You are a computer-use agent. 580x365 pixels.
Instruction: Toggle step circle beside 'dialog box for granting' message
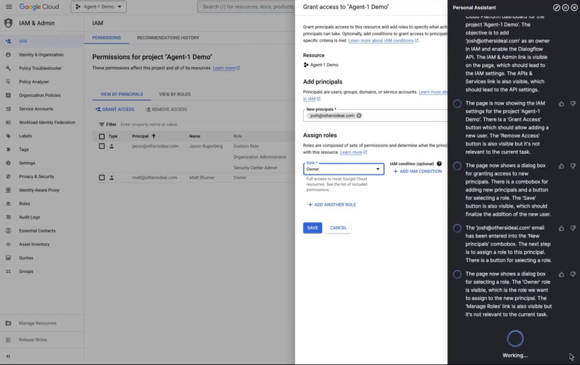pos(457,166)
